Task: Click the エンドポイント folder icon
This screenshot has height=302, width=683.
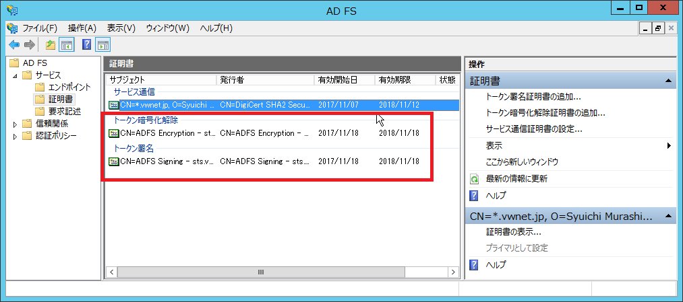Action: [40, 87]
